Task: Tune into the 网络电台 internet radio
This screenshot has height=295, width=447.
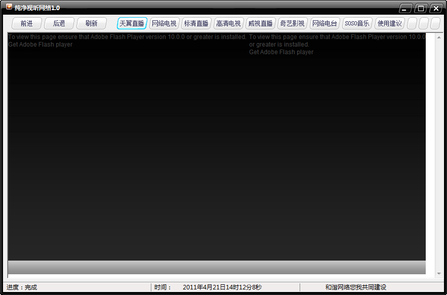Action: 324,23
